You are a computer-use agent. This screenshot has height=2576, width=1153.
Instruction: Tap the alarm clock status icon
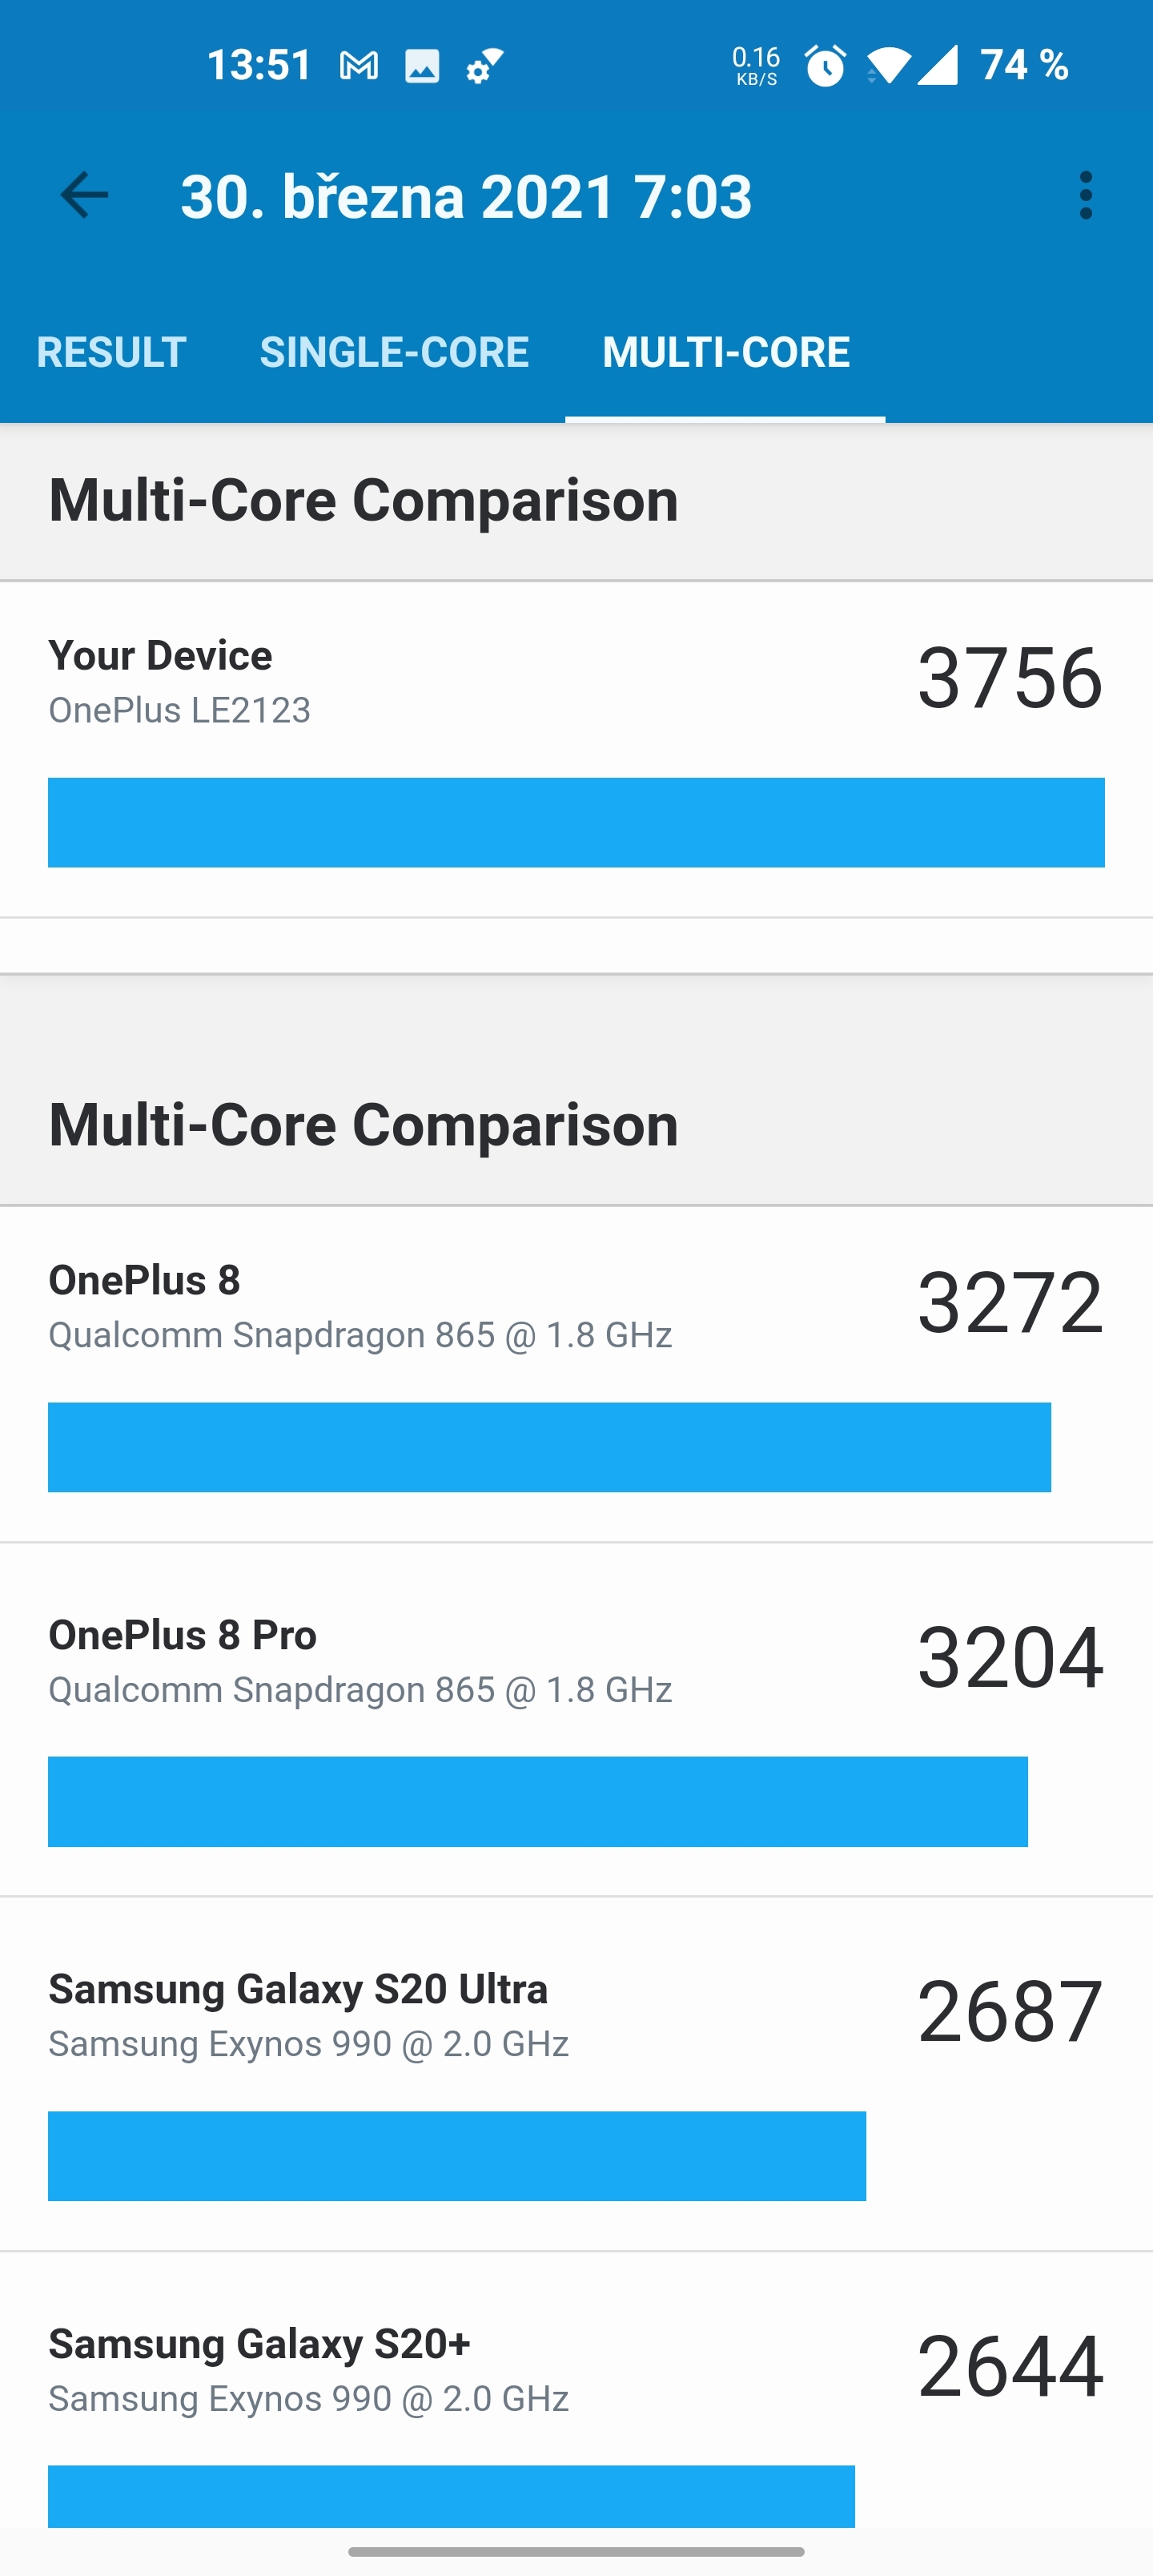[825, 66]
